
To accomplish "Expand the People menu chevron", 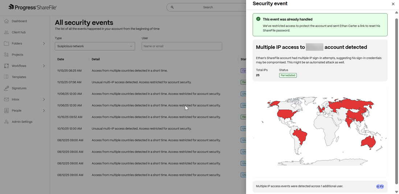I will 44,111.
